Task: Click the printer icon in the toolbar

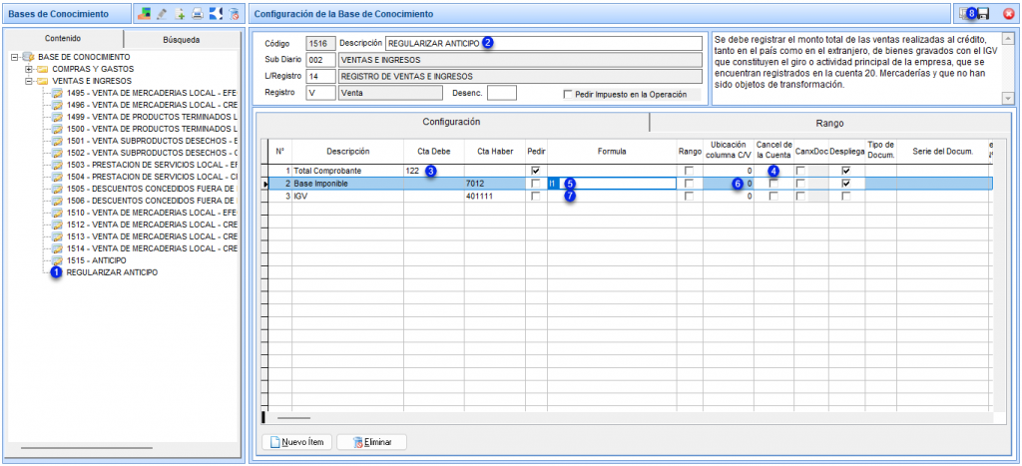Action: click(199, 13)
